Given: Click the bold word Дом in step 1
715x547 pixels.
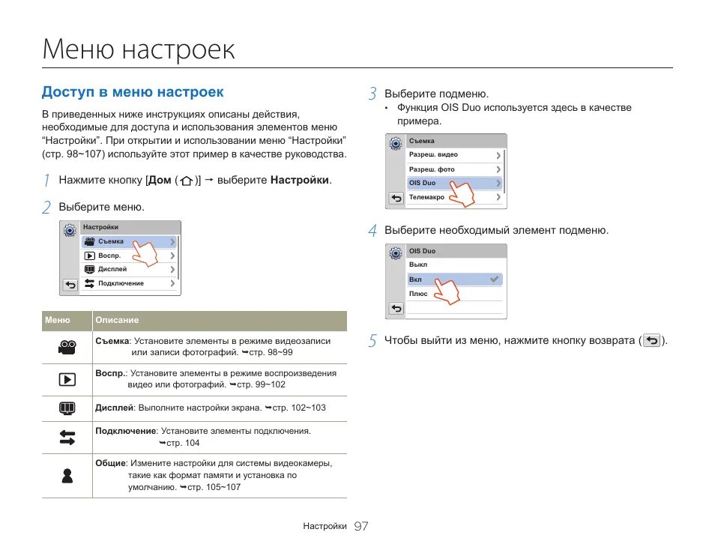Looking at the screenshot, I should [x=160, y=181].
